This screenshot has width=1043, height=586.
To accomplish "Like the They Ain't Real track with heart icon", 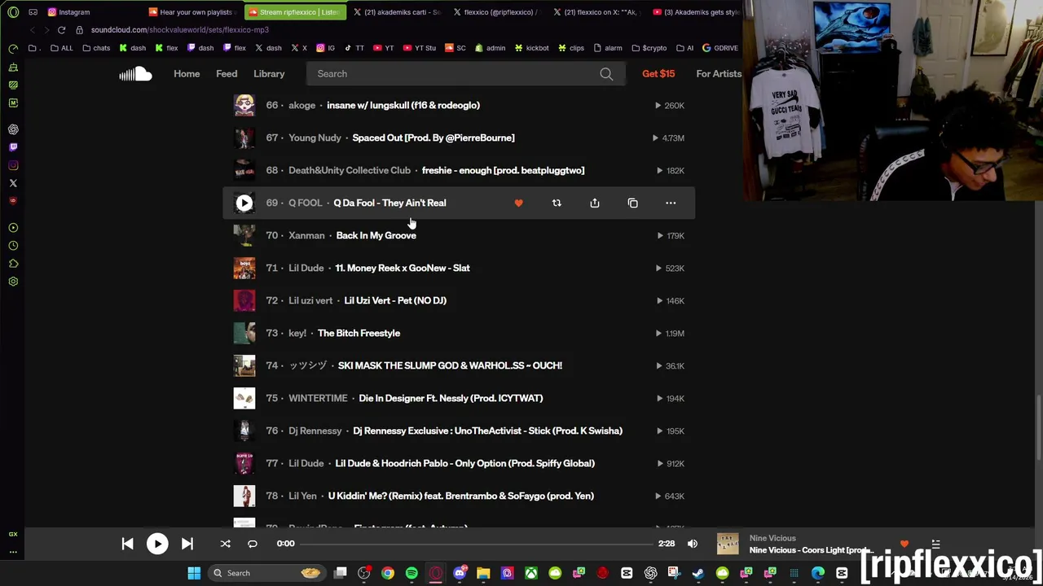I will pyautogui.click(x=518, y=203).
